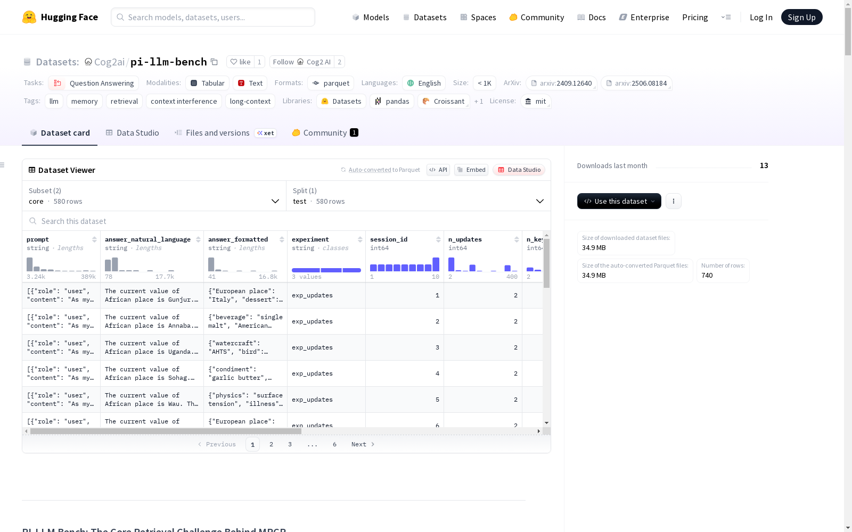
Task: Click the parquet format tag
Action: pos(331,83)
